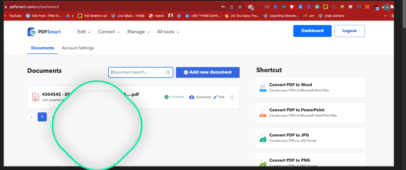Go to the previous page with left chevron
The height and width of the screenshot is (170, 406).
click(x=32, y=117)
